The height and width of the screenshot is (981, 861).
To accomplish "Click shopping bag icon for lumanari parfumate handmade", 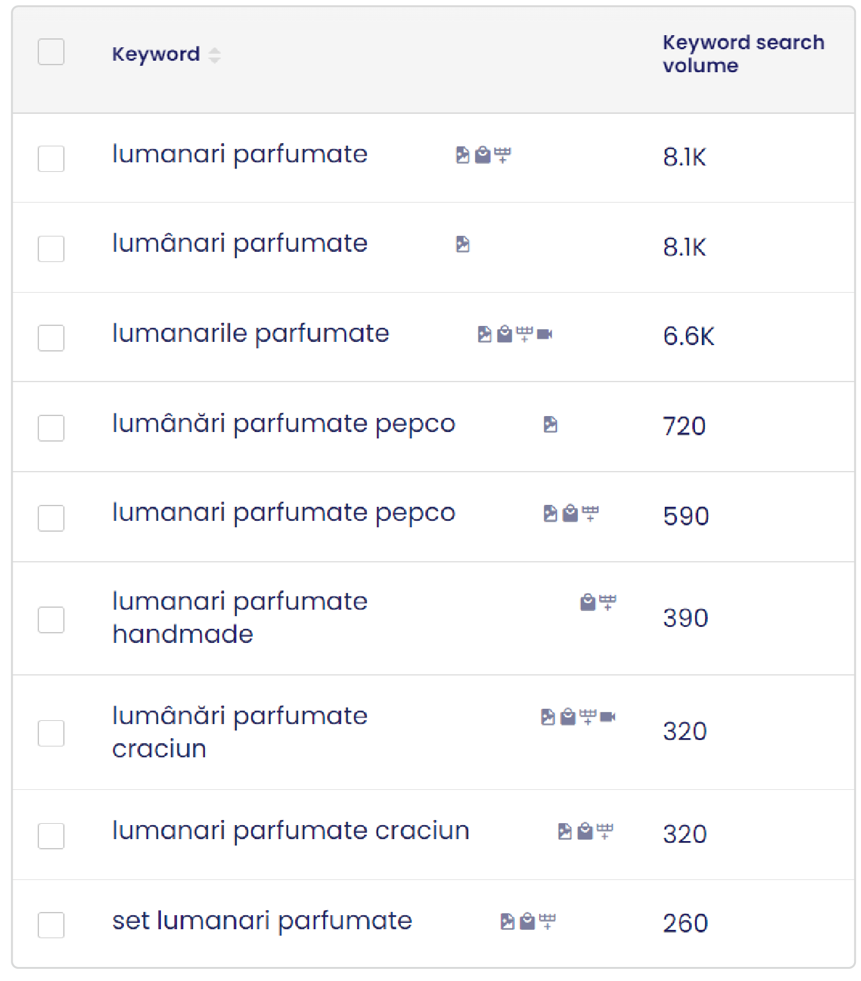I will (588, 602).
